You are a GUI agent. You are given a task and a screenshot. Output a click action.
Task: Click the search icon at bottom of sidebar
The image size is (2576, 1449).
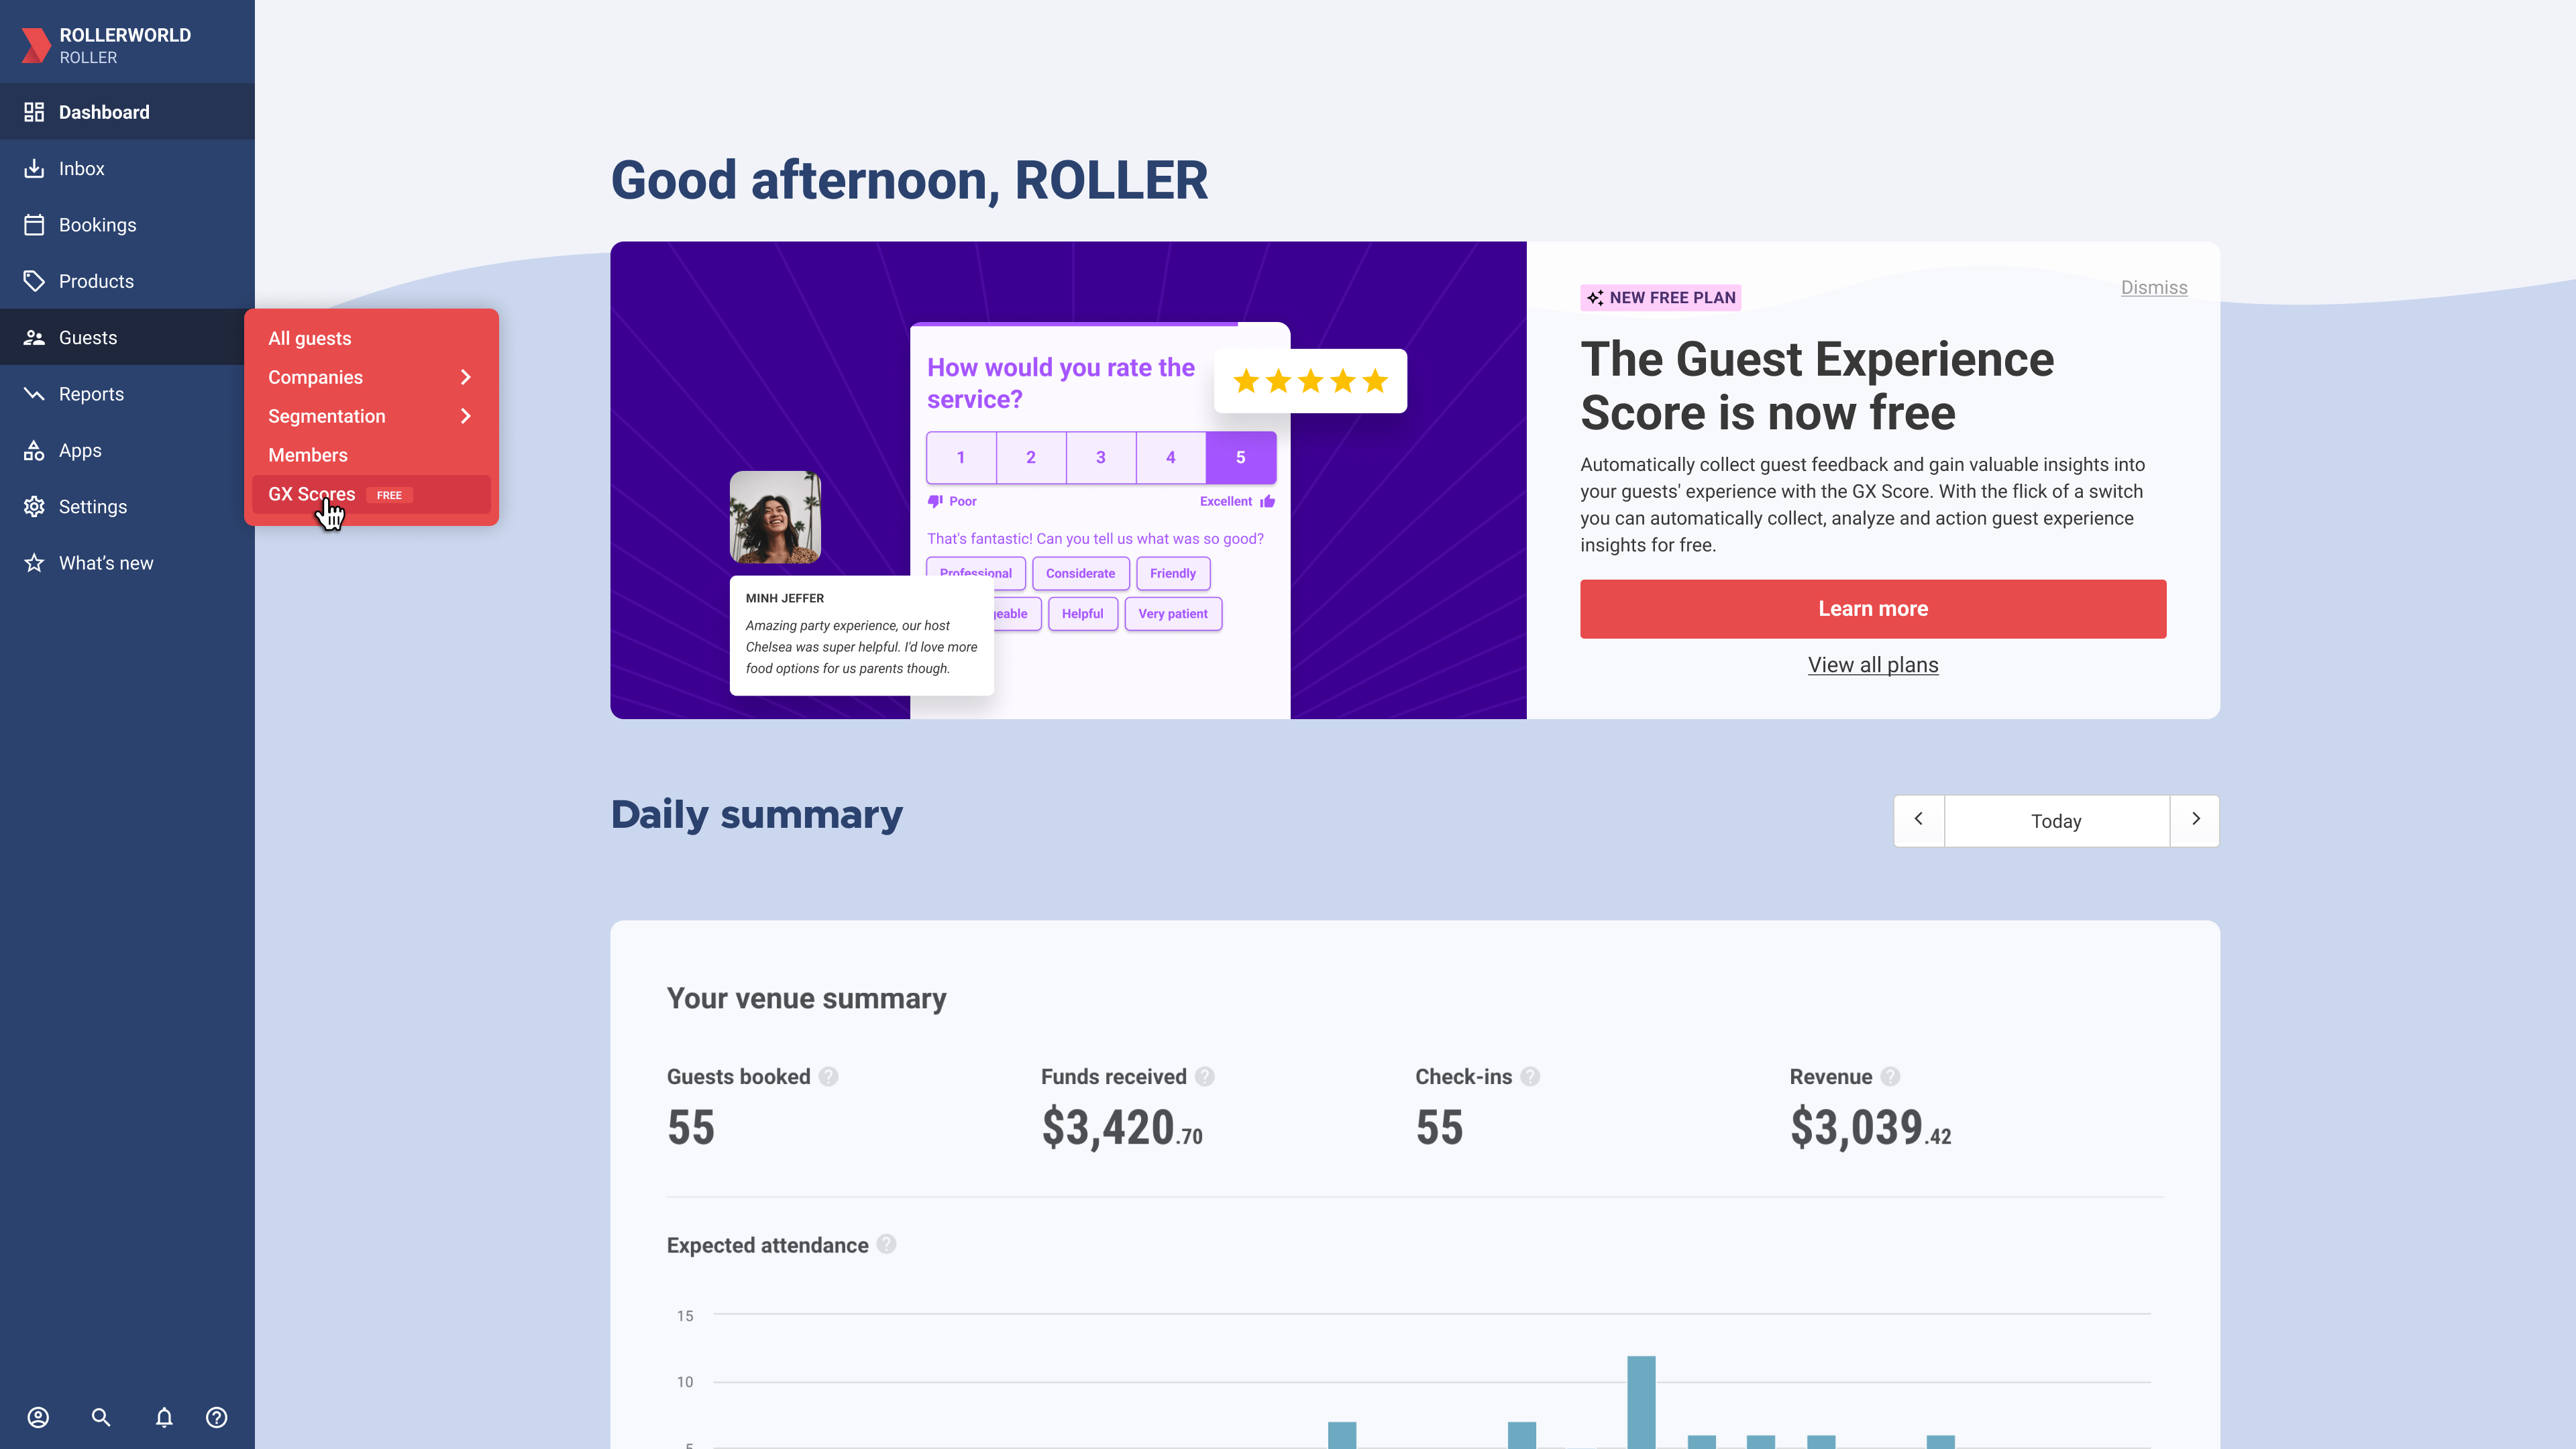(101, 1417)
